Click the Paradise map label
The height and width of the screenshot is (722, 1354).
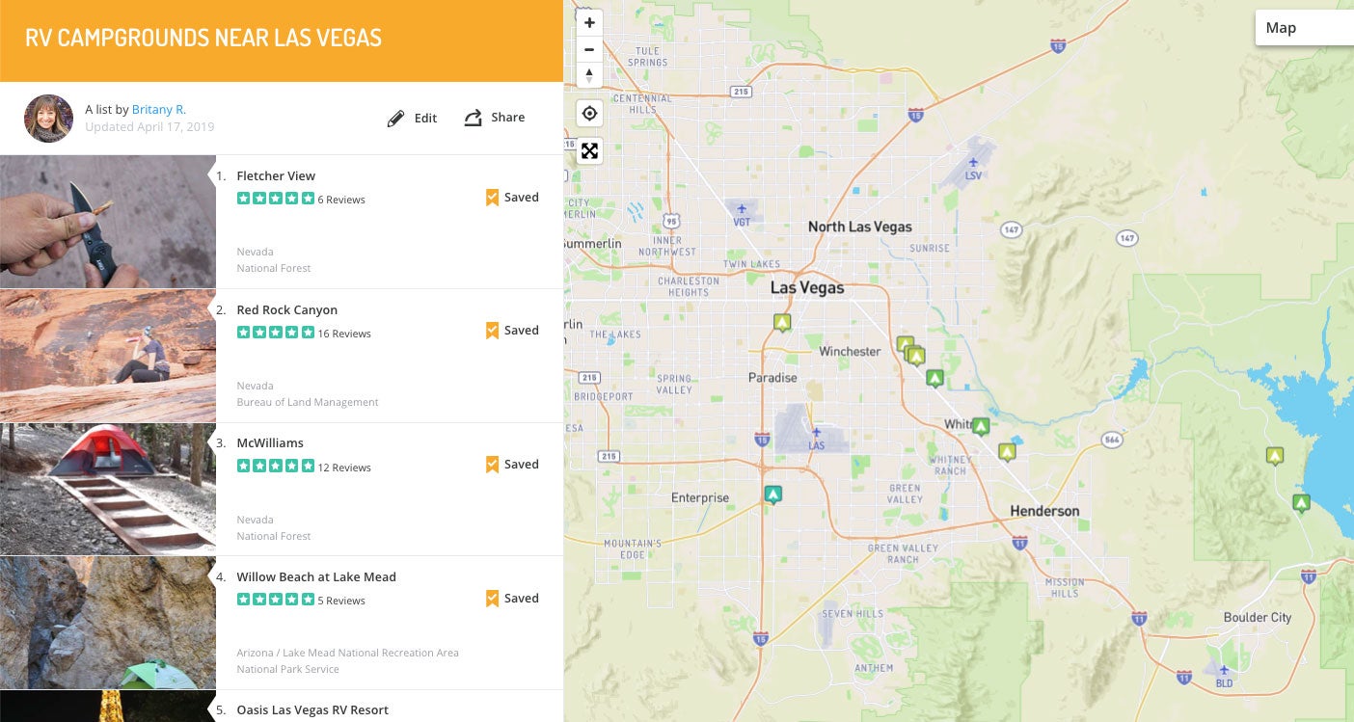(x=772, y=378)
